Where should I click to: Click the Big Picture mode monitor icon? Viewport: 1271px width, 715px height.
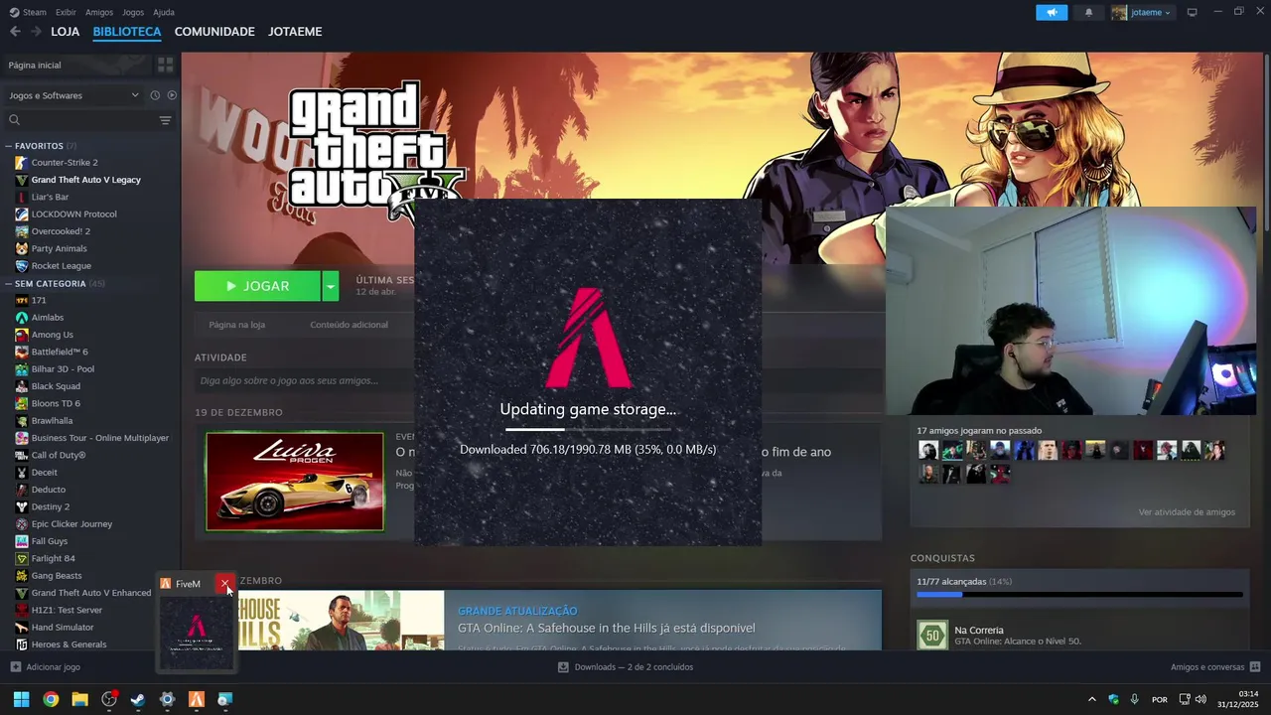click(1193, 13)
